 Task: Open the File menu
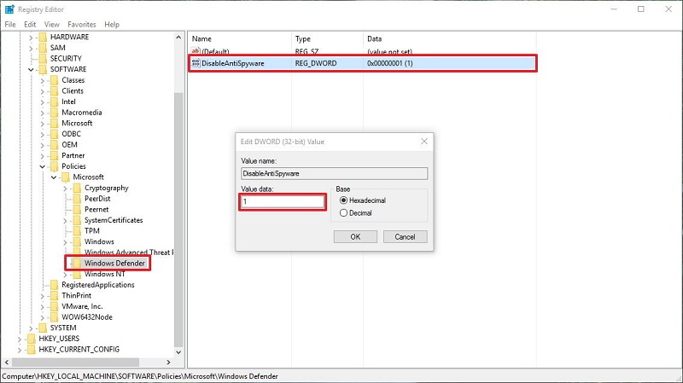10,25
